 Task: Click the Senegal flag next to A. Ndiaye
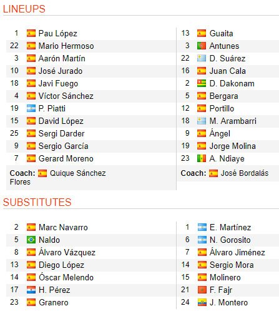[202, 158]
